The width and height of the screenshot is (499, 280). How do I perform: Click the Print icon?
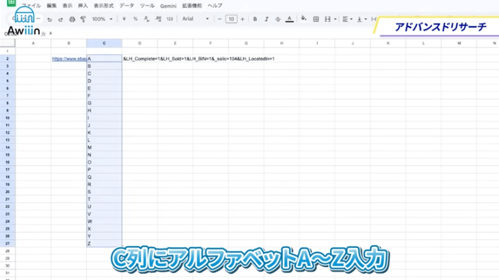[x=72, y=19]
